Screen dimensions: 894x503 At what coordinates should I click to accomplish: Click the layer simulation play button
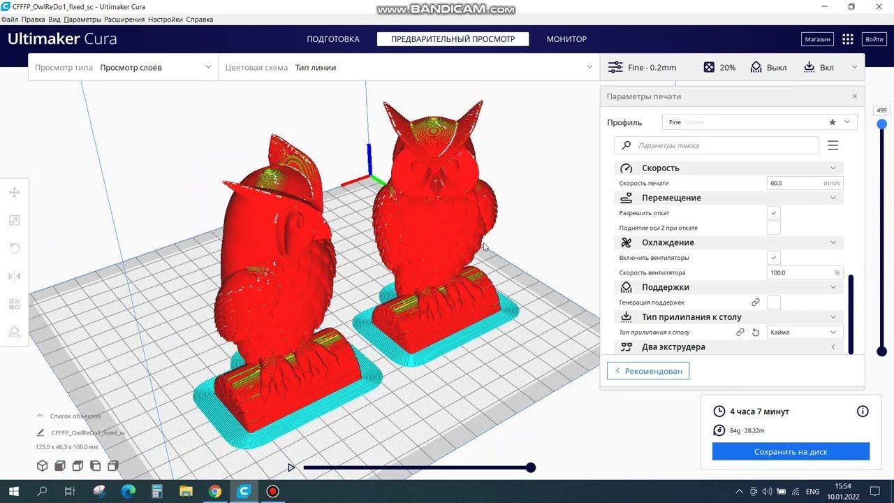[291, 467]
